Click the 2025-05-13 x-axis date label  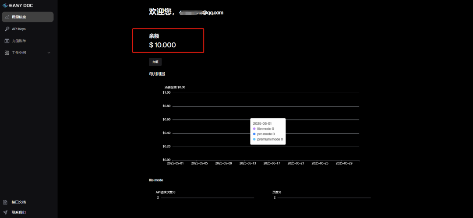tap(247, 163)
